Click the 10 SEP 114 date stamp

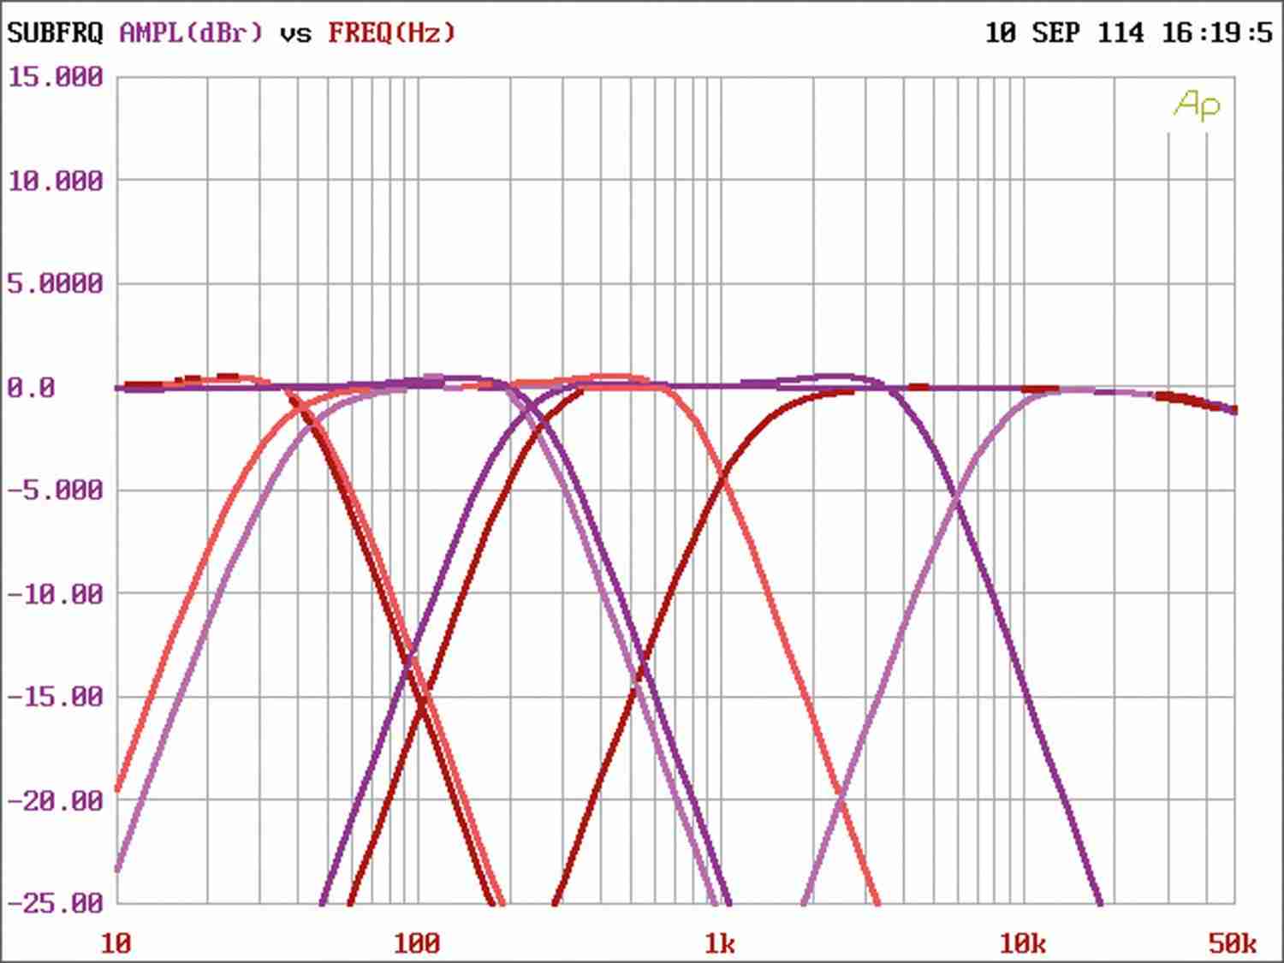1064,33
